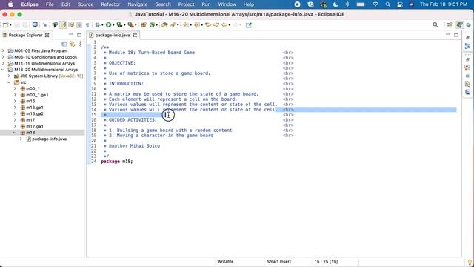Maximize the Package Explorer view
474x267 pixels.
(79, 35)
